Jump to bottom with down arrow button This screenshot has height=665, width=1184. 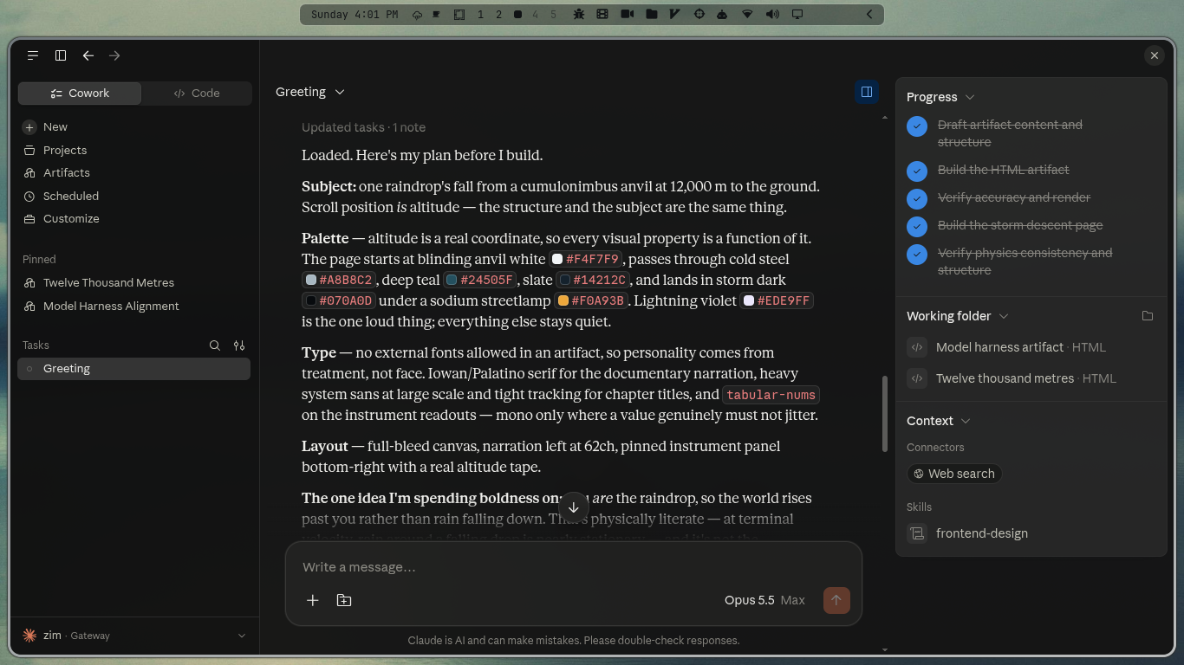(573, 507)
